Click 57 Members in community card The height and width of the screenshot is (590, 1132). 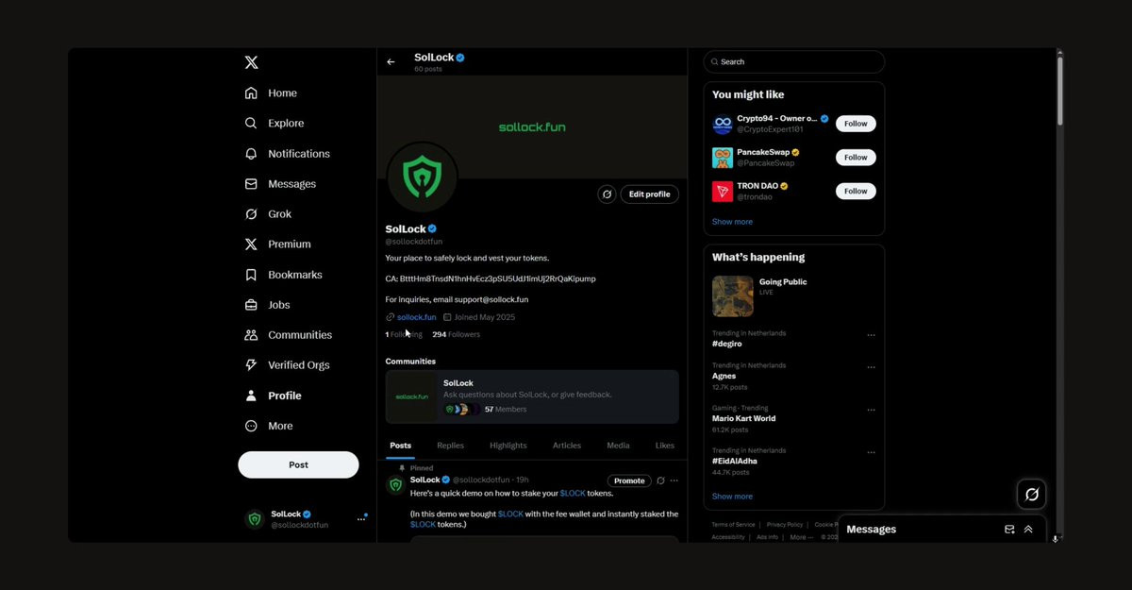point(506,410)
